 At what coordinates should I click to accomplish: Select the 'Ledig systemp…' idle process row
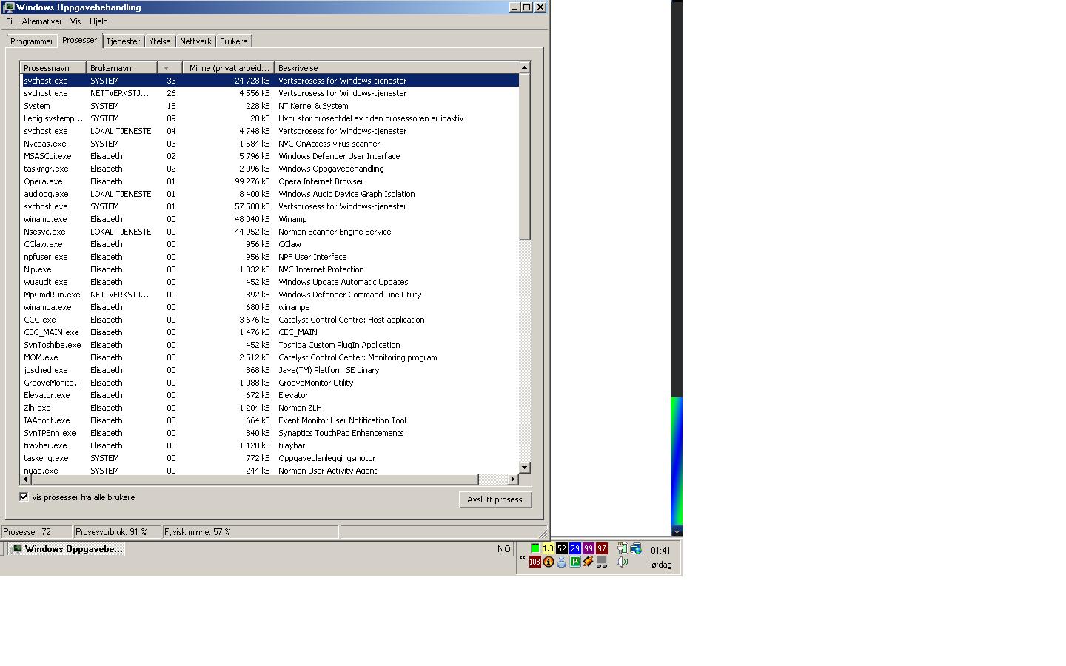click(269, 118)
